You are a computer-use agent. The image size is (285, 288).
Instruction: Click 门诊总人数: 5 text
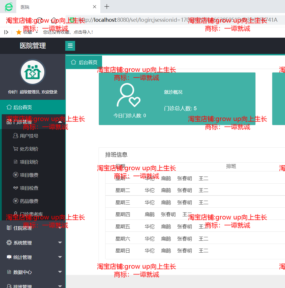[180, 108]
